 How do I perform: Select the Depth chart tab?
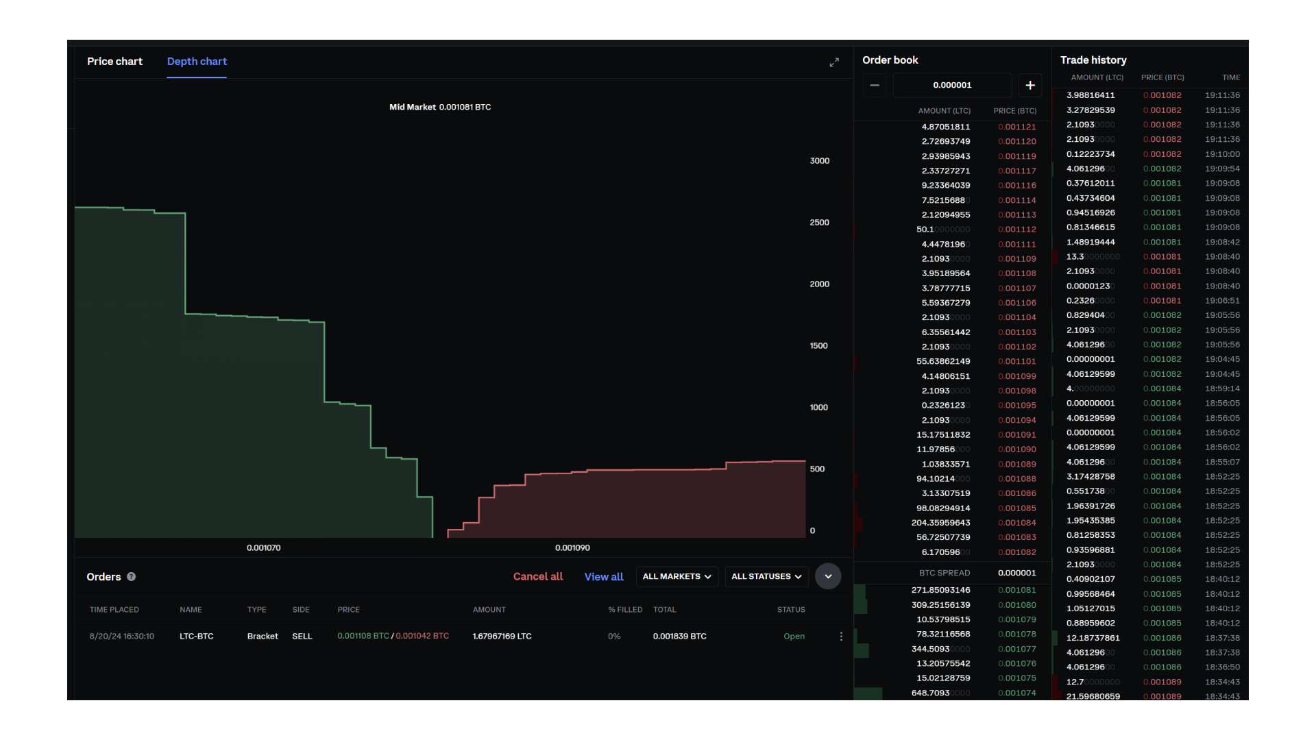point(197,61)
